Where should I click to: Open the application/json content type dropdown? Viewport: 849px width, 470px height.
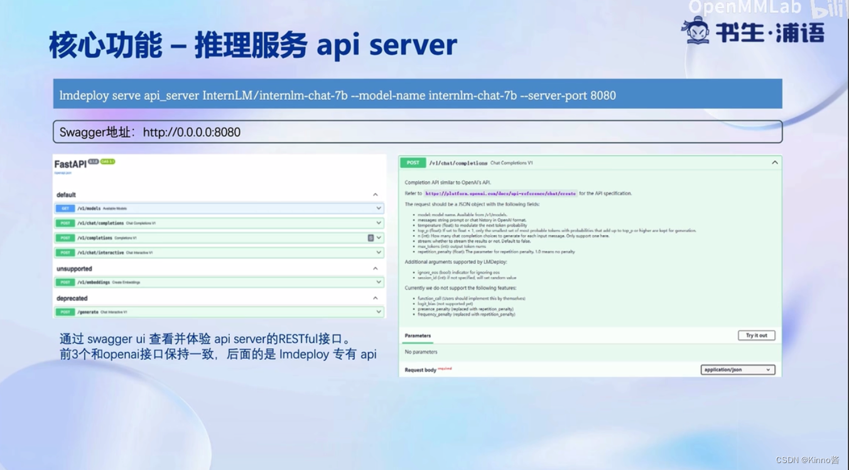coord(738,370)
